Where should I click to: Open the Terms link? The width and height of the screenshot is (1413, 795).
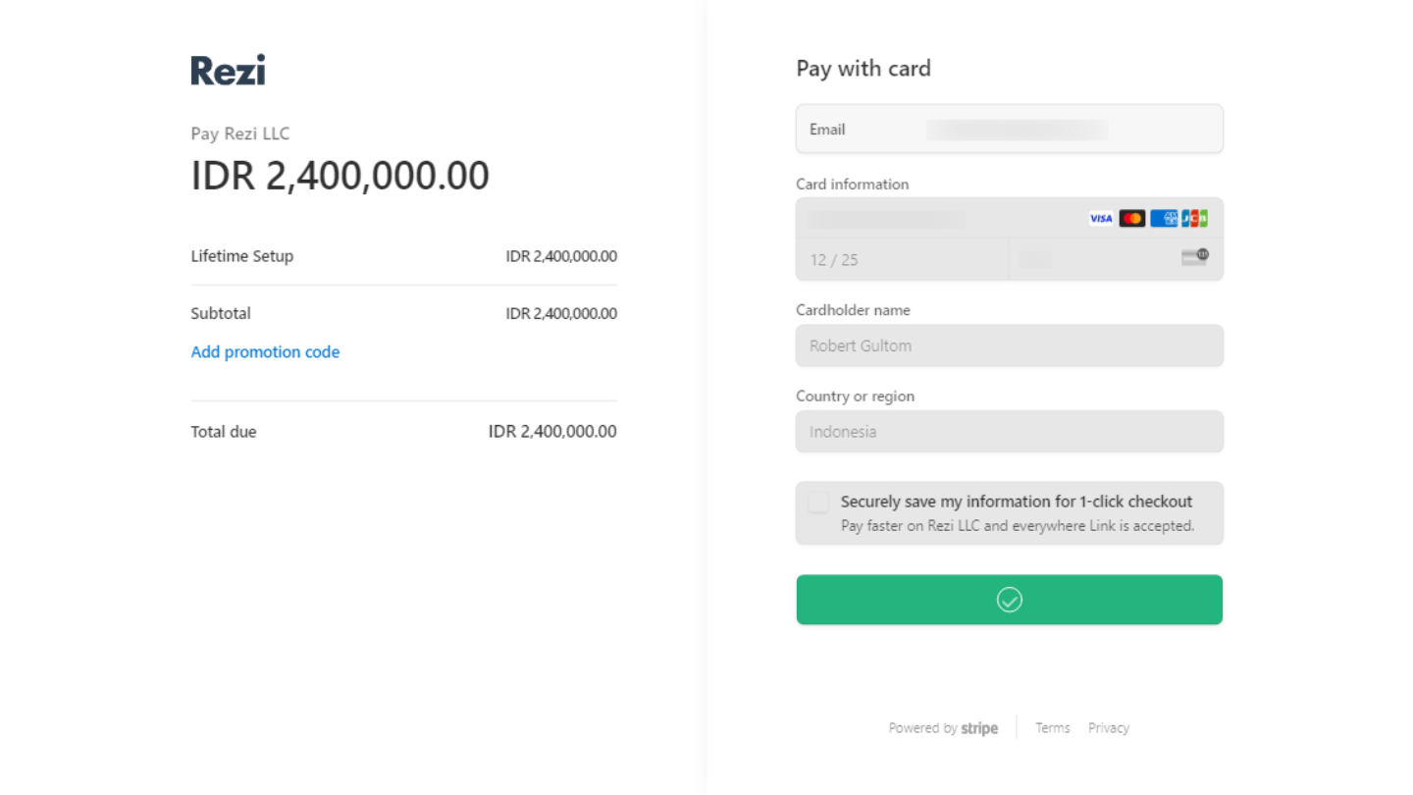click(1052, 728)
